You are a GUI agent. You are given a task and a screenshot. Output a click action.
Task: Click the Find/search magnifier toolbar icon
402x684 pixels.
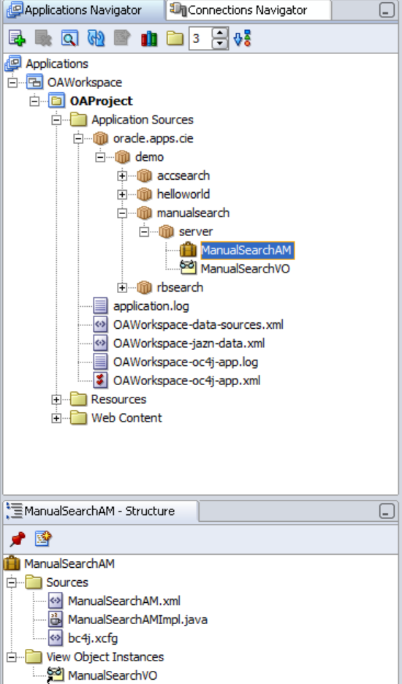[x=69, y=39]
